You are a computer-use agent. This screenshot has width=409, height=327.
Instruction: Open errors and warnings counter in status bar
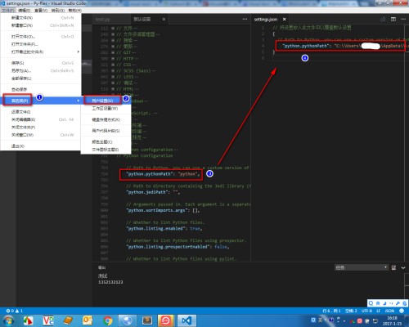point(15,311)
